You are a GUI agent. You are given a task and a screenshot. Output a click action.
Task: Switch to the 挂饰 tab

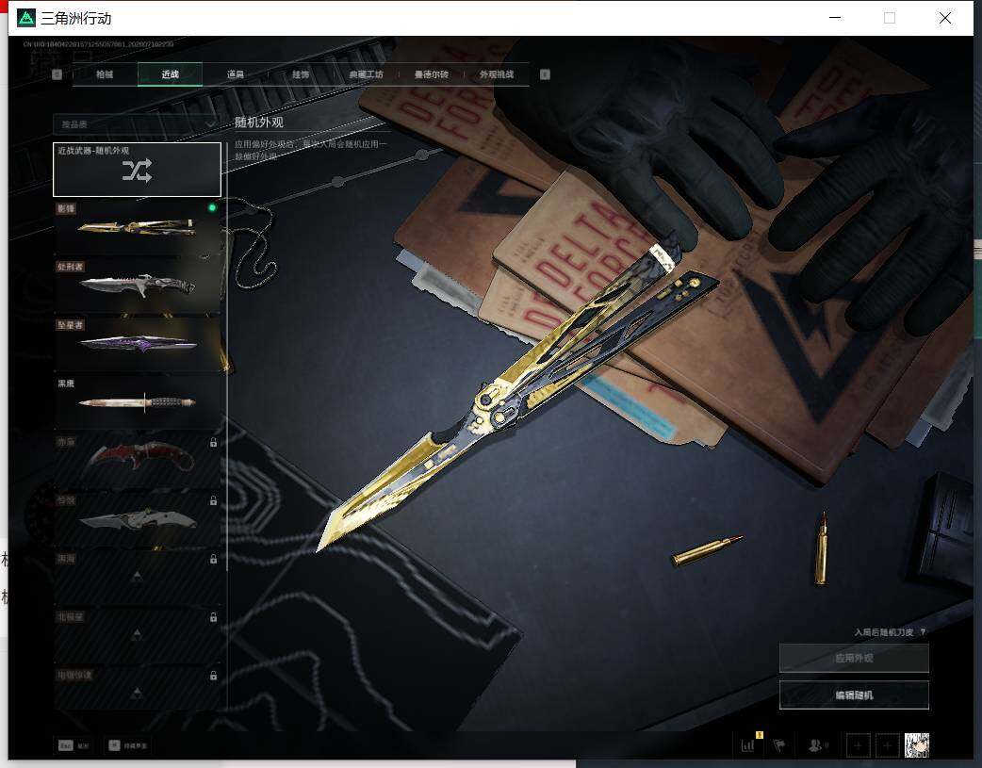pyautogui.click(x=301, y=74)
